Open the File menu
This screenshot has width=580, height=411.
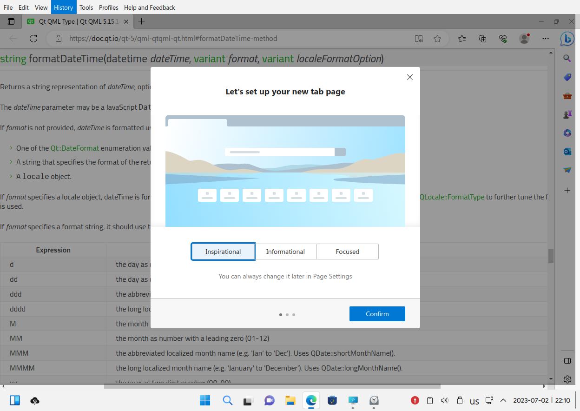point(8,7)
